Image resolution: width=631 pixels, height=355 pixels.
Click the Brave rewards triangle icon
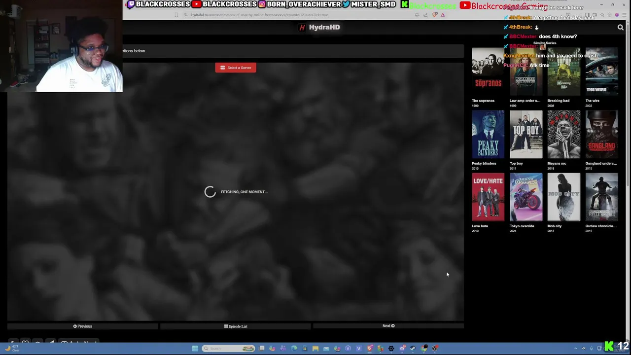pos(443,15)
